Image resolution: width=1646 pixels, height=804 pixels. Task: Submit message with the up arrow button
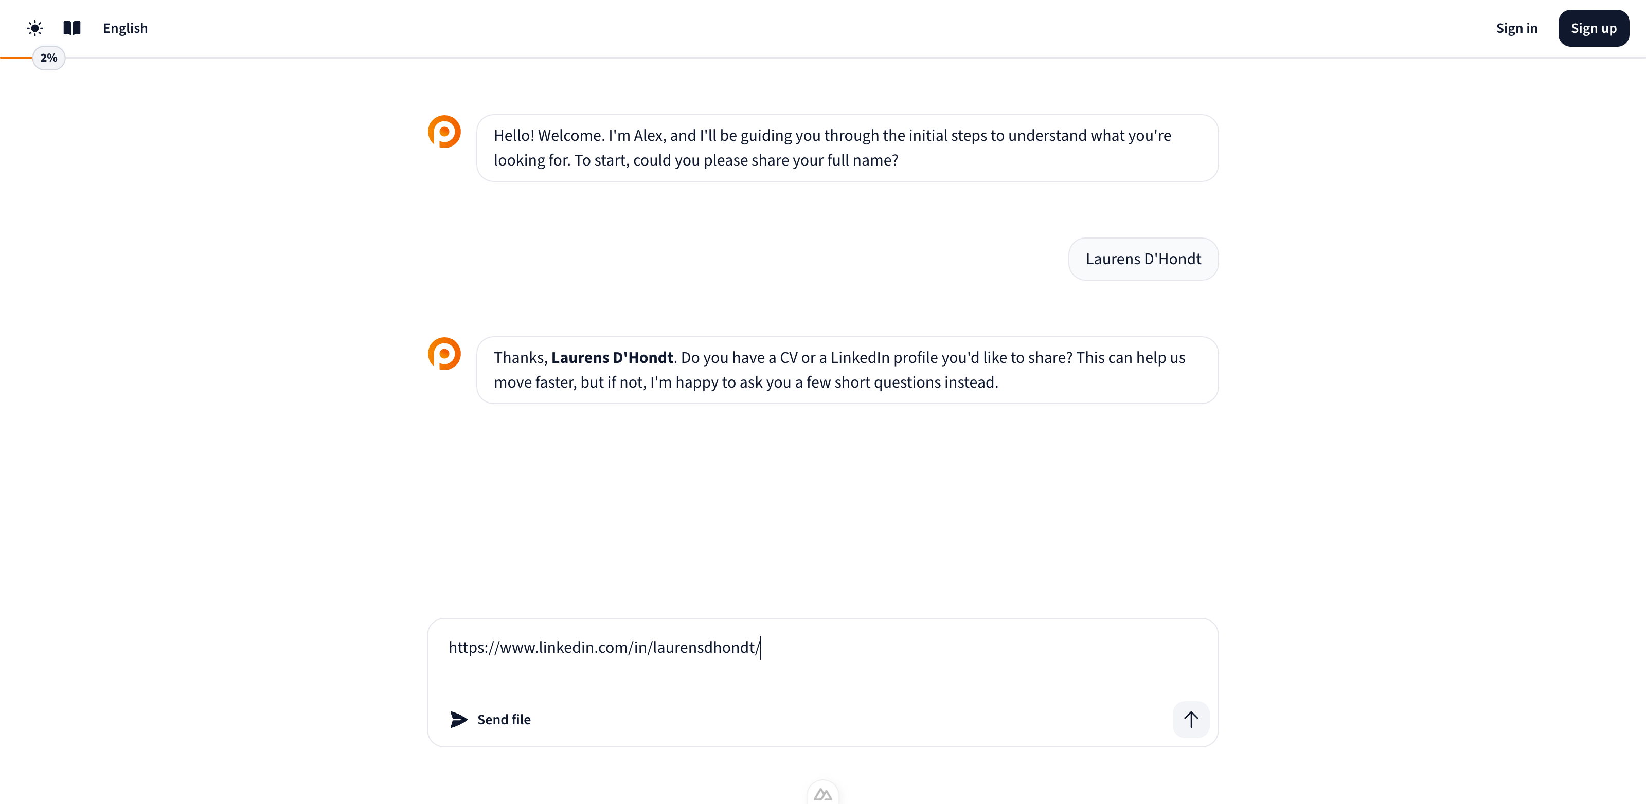(1190, 720)
